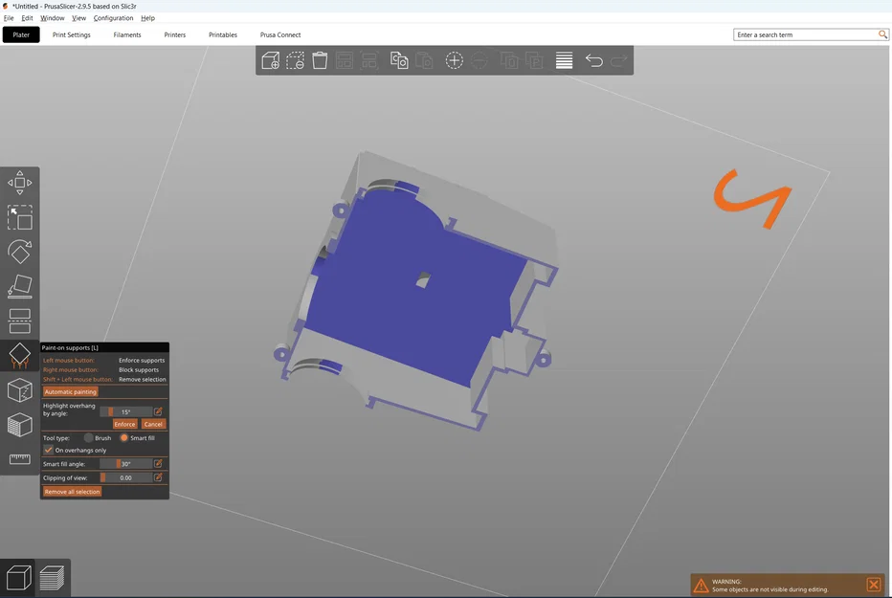This screenshot has width=892, height=598.
Task: Switch to 3D editor view cube icon
Action: click(x=18, y=578)
